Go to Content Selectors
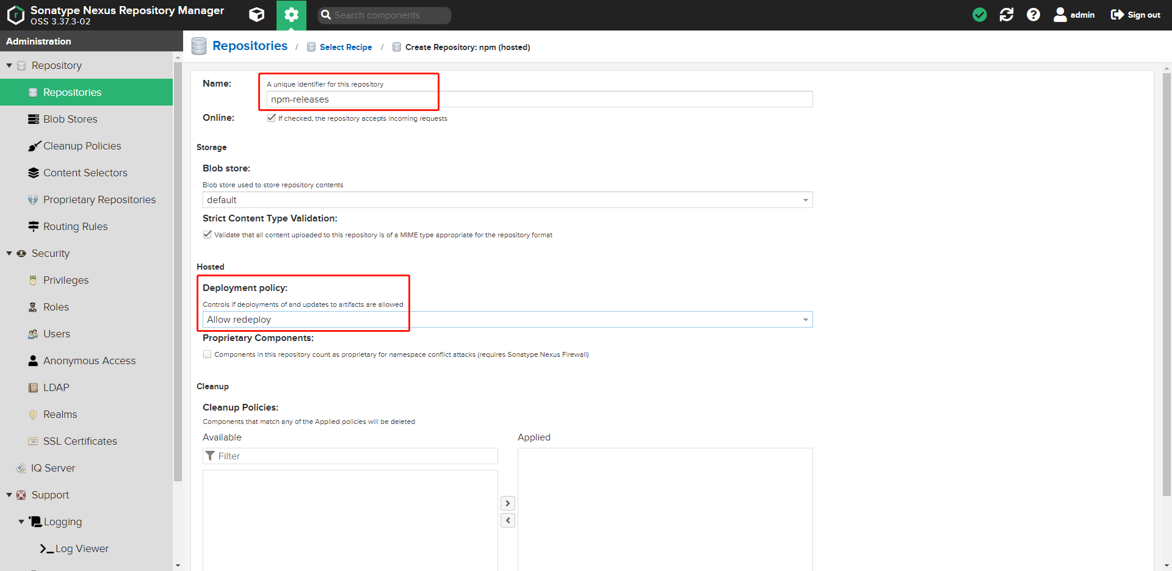This screenshot has height=571, width=1172. pos(86,173)
